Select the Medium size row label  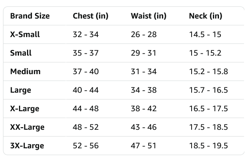[x=25, y=71]
